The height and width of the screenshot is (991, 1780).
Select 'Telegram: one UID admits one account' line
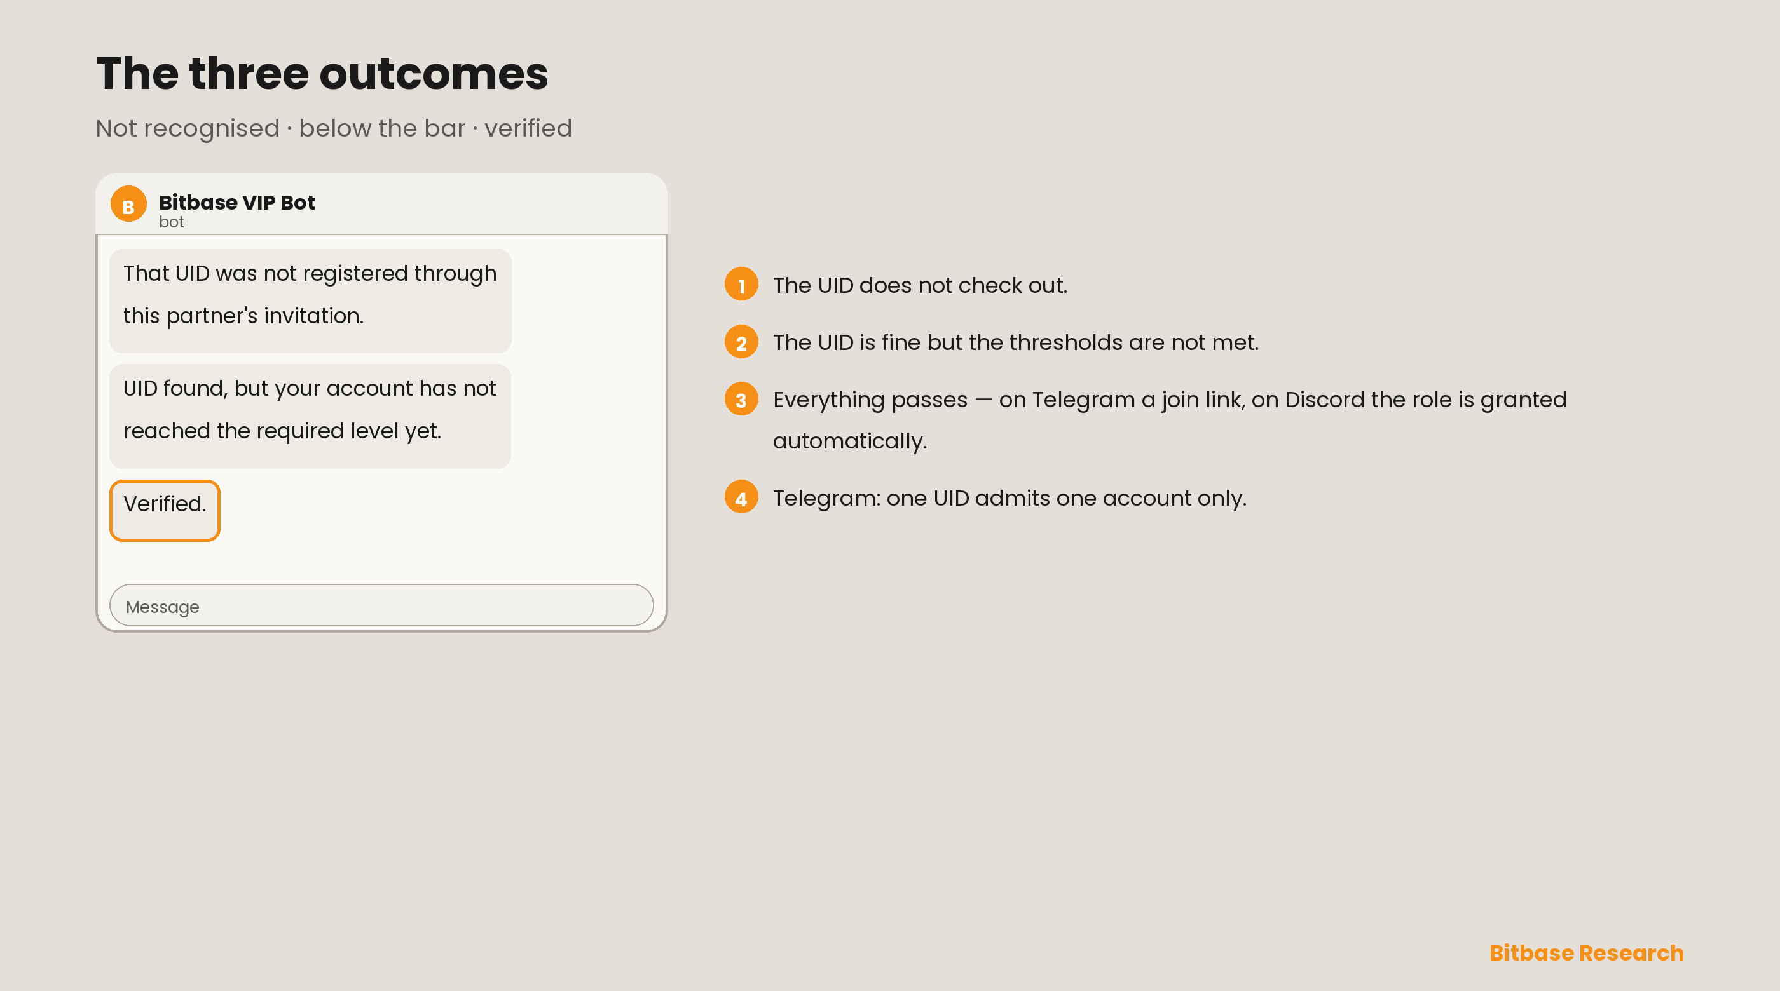point(1010,498)
